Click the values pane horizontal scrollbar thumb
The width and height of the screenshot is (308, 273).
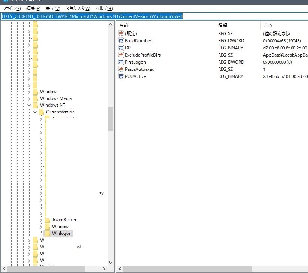tap(187, 269)
